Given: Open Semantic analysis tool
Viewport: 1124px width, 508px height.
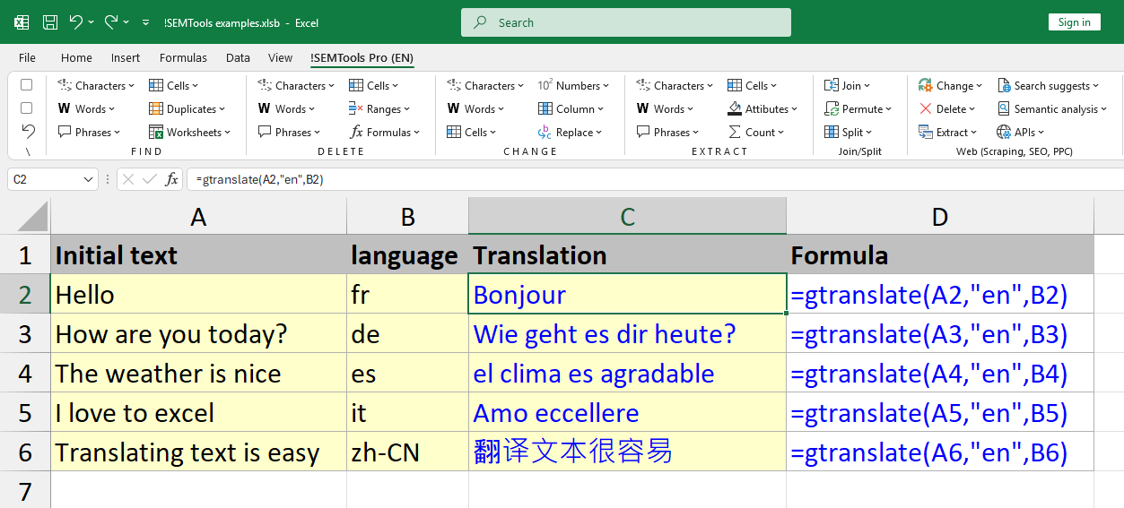Looking at the screenshot, I should click(1053, 109).
